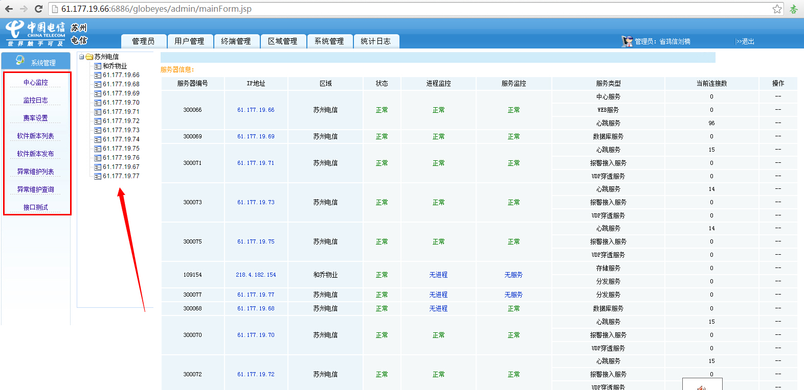Viewport: 804px width, 390px height.
Task: Click server number 300075 cell
Action: [193, 241]
